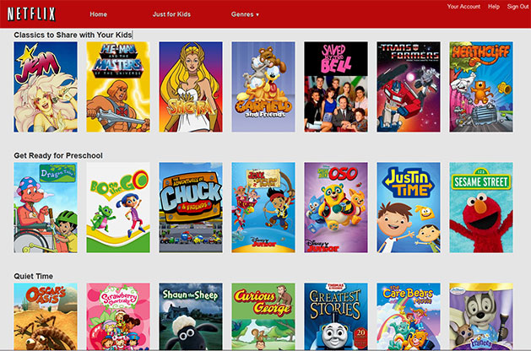Expand the Genres dropdown menu
531x351 pixels.
245,14
